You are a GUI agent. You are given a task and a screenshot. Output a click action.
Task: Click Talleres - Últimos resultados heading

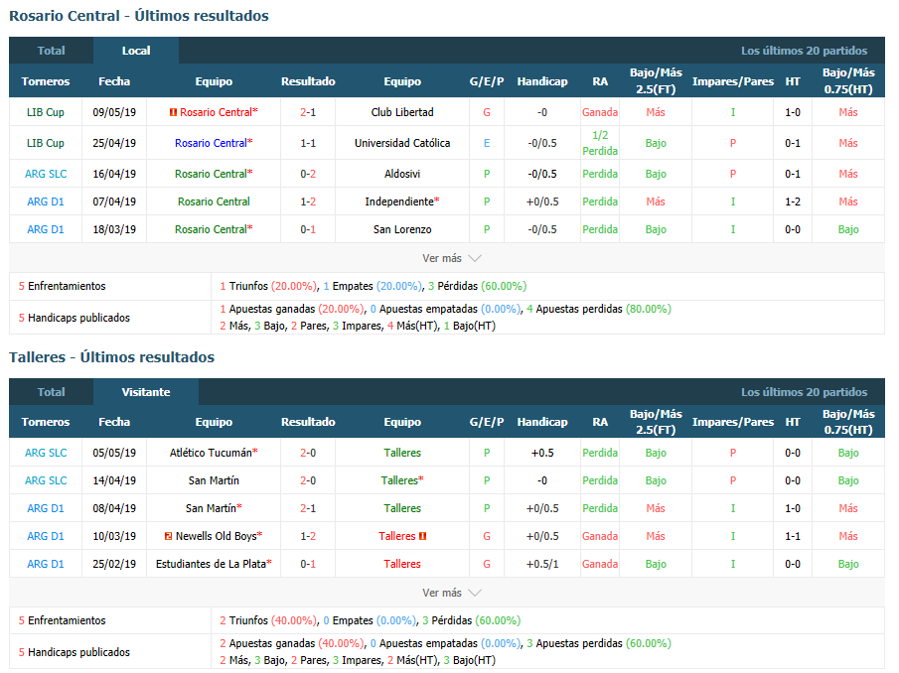112,357
